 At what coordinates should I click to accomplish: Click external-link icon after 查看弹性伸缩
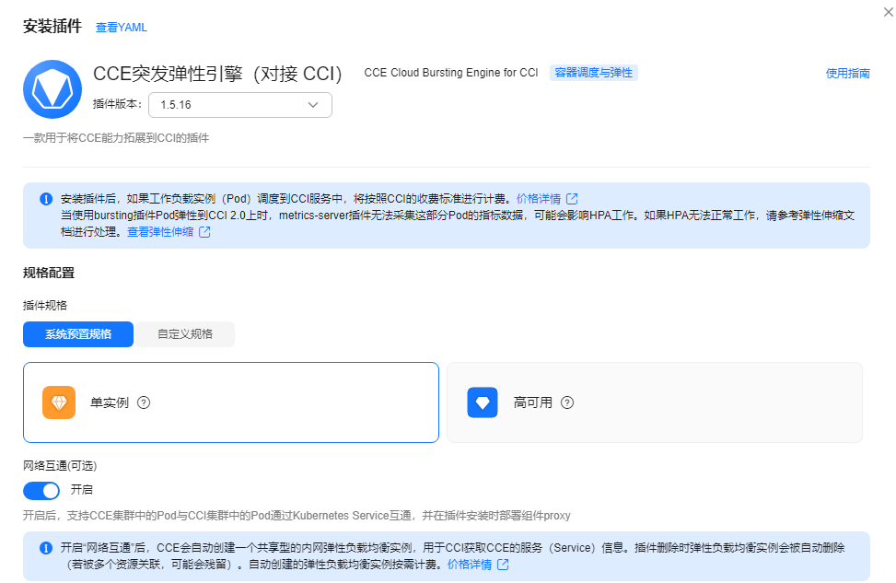coord(204,231)
